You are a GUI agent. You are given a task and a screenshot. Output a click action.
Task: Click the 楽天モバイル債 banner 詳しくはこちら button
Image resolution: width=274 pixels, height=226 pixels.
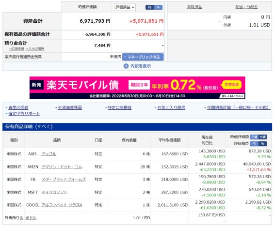click(x=232, y=96)
